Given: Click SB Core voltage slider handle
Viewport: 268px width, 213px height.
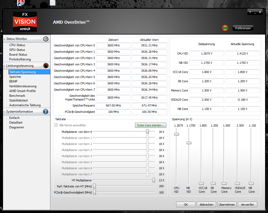Looking at the screenshot, I should [x=213, y=183].
